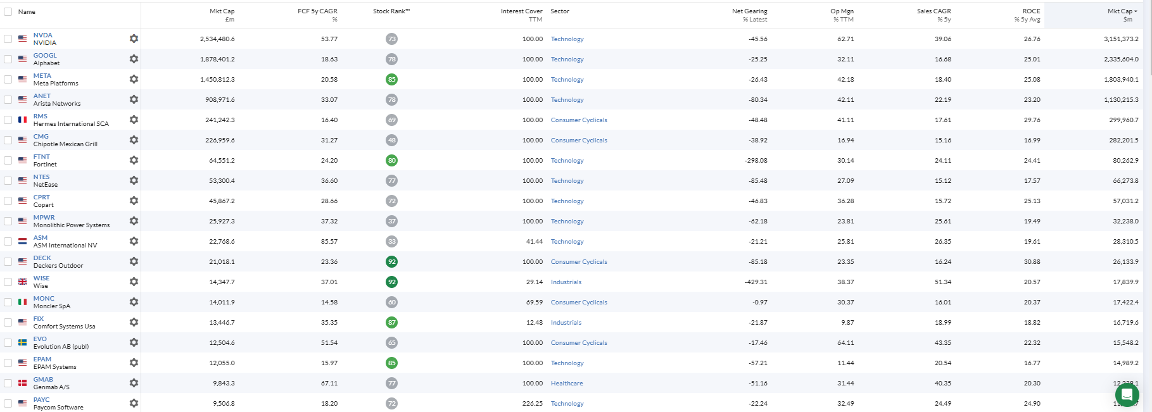Click gear icon for Evolution AB
Screen dimensions: 1152x412
134,342
